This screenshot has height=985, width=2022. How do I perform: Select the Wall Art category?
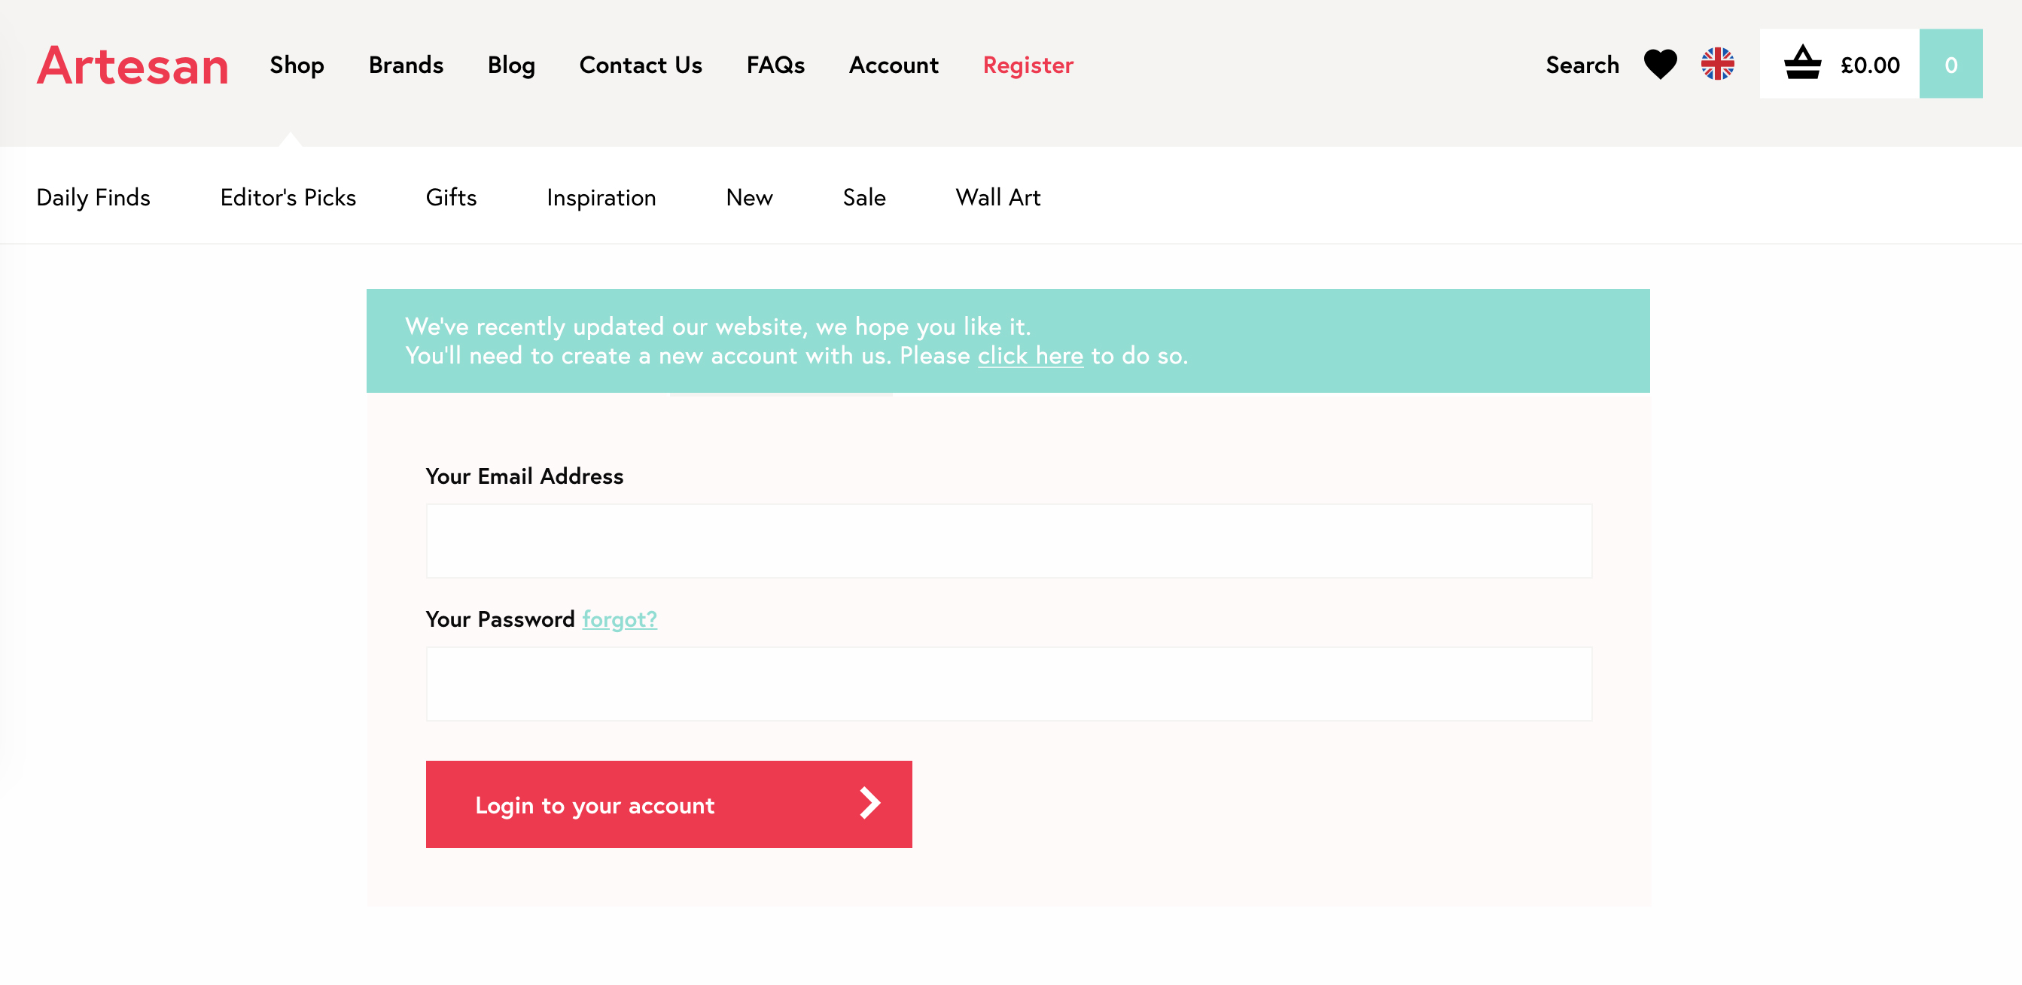click(997, 197)
